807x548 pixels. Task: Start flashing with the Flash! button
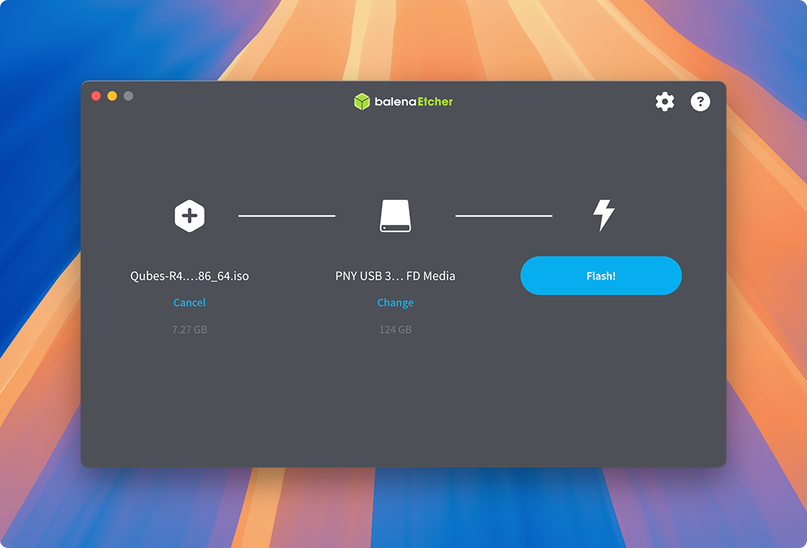point(600,276)
